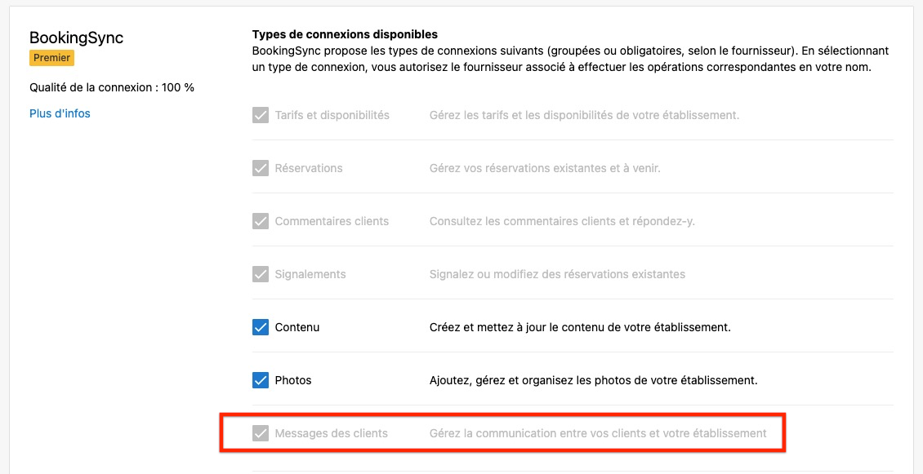Click the Qualité de la connexion text
The height and width of the screenshot is (474, 923).
(x=112, y=87)
